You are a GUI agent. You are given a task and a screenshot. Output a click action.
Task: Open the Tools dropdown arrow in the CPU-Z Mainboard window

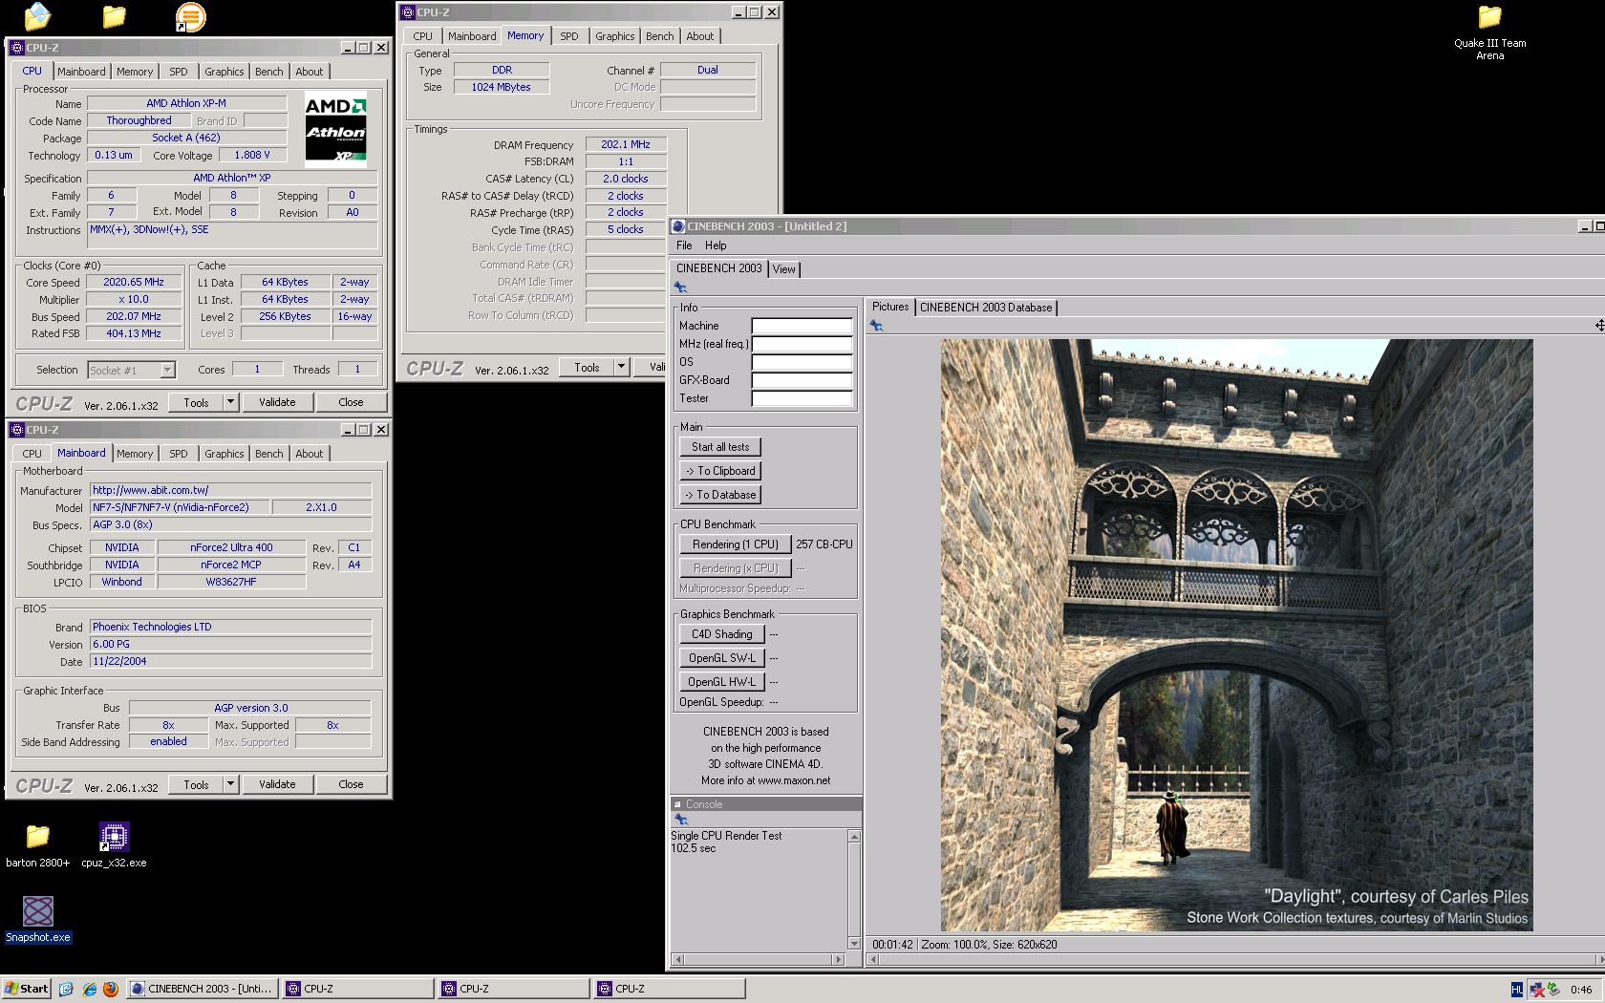(x=230, y=784)
